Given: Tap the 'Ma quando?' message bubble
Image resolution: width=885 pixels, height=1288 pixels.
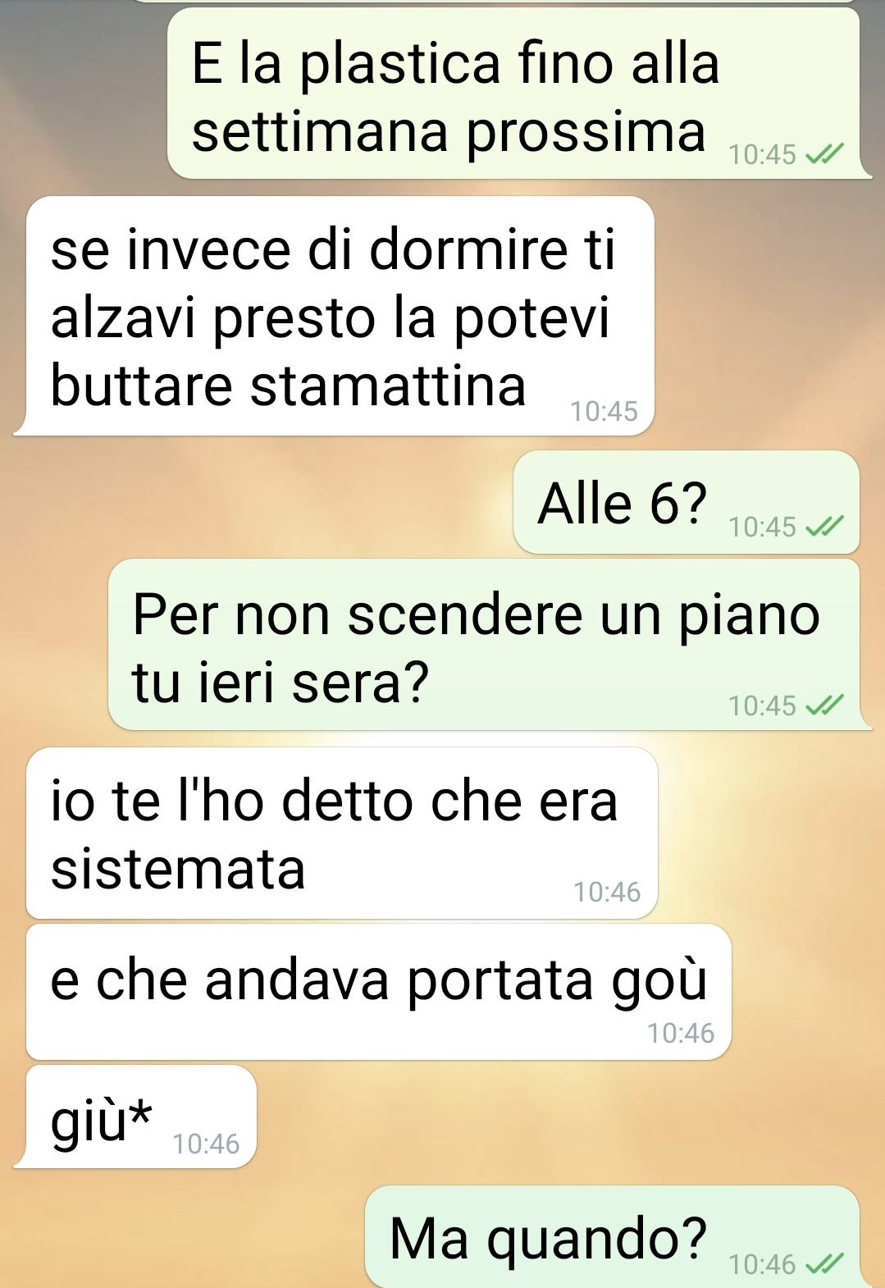Looking at the screenshot, I should pos(612,1237).
